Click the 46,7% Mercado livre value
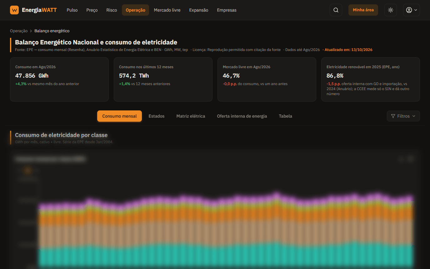 click(x=231, y=76)
